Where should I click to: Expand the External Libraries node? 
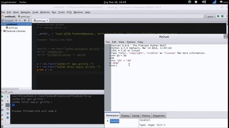[x=1, y=31]
